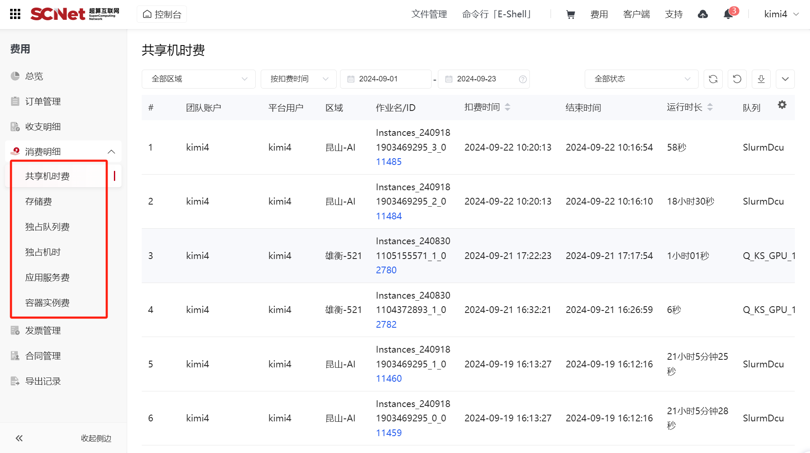Open the cloud upload icon
This screenshot has width=810, height=453.
[x=703, y=14]
